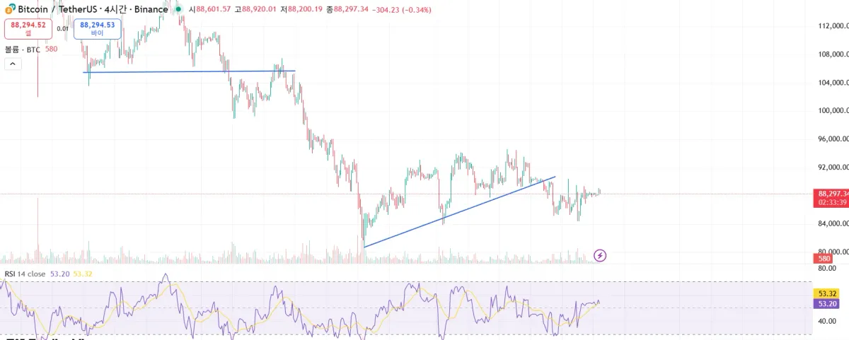The height and width of the screenshot is (340, 849).
Task: Click the 104,000.00 price axis label
Action: point(833,83)
